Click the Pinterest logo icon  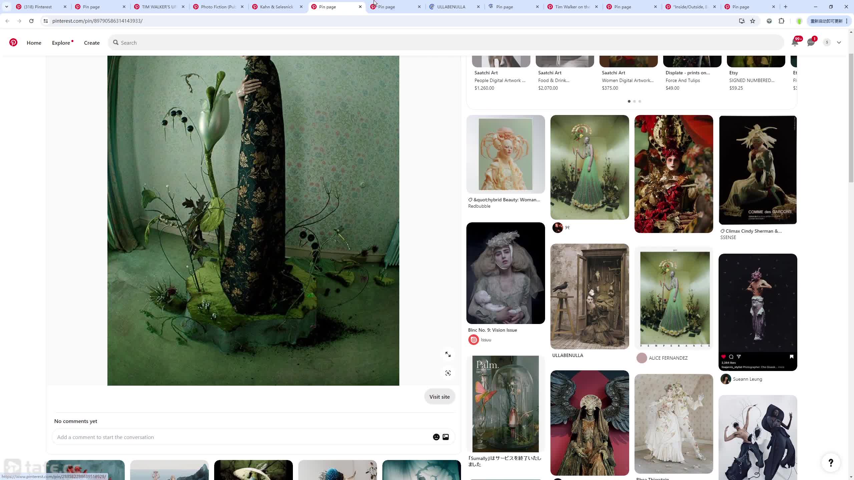pyautogui.click(x=13, y=42)
